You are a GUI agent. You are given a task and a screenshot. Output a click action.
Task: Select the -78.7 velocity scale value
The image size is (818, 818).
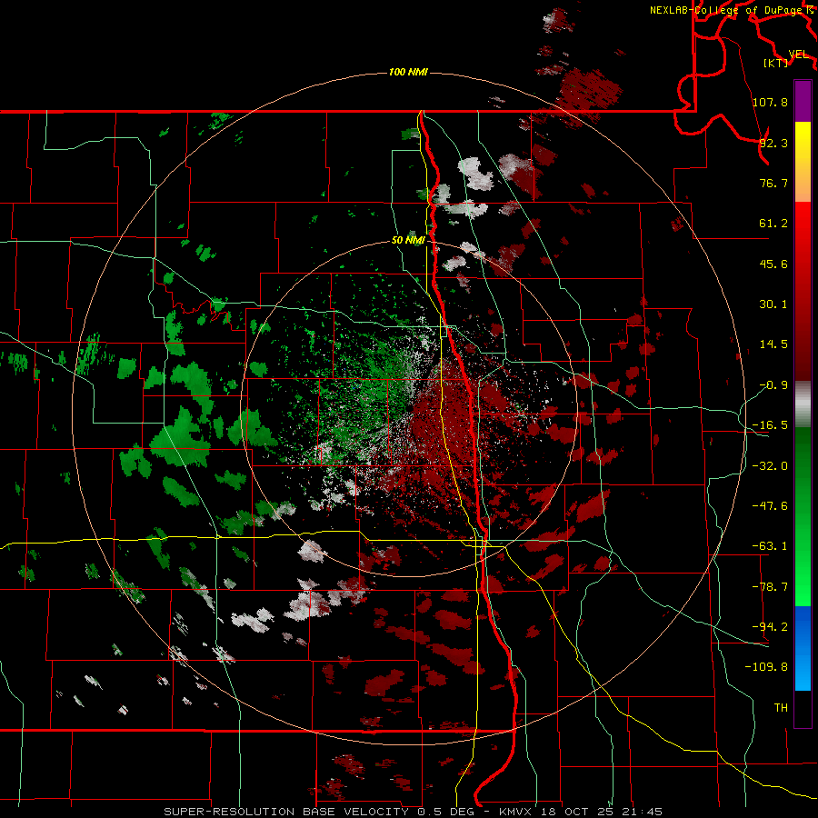(x=770, y=587)
